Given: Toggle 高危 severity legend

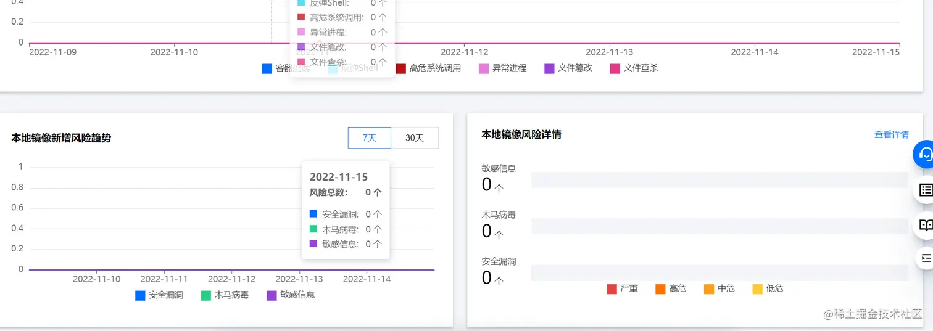Looking at the screenshot, I should (671, 288).
